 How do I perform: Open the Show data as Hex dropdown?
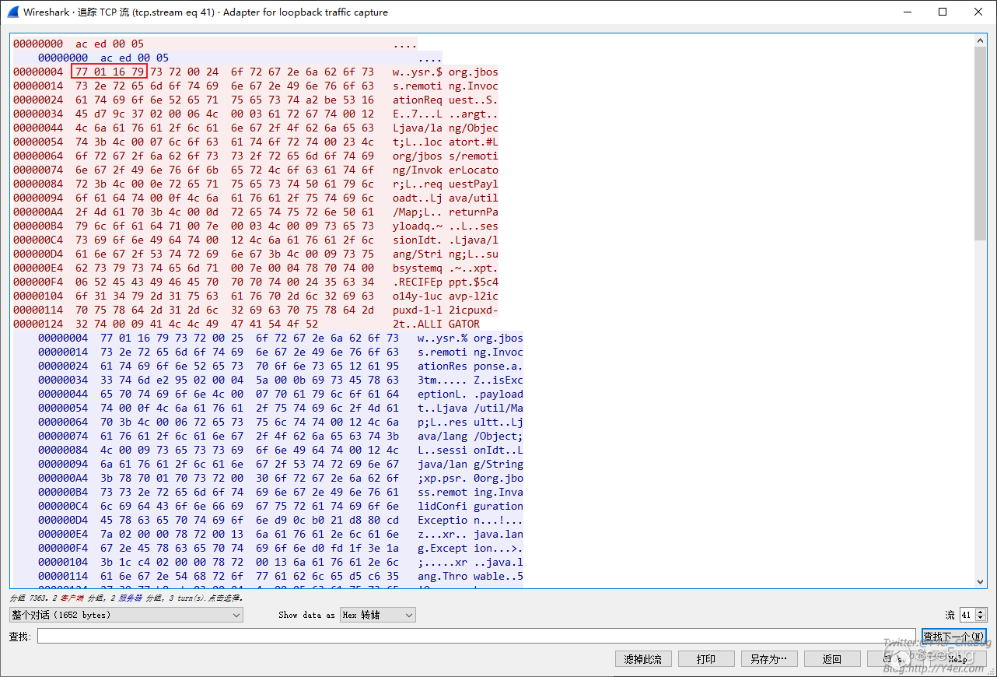[377, 615]
